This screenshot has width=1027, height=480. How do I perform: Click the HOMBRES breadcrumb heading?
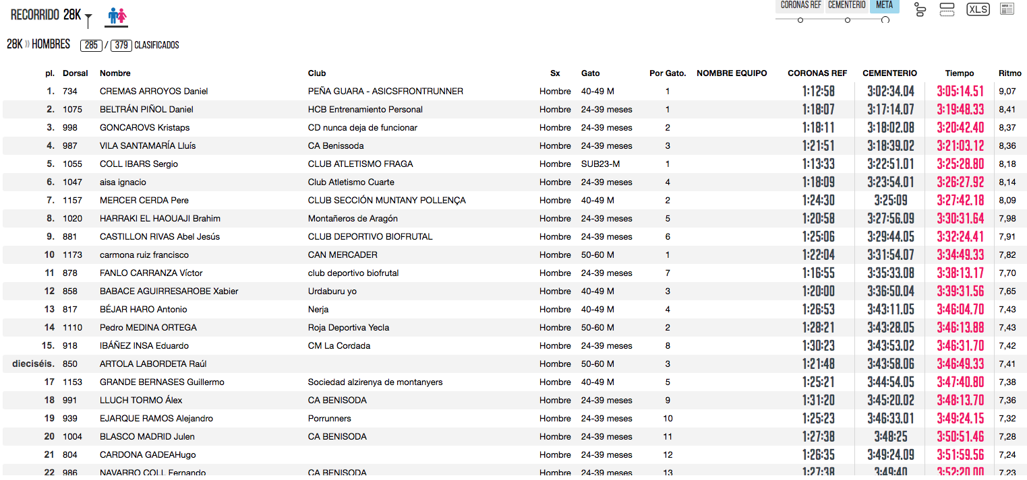pyautogui.click(x=51, y=44)
